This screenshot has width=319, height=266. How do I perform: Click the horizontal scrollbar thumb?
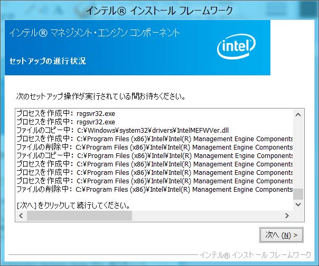79,215
